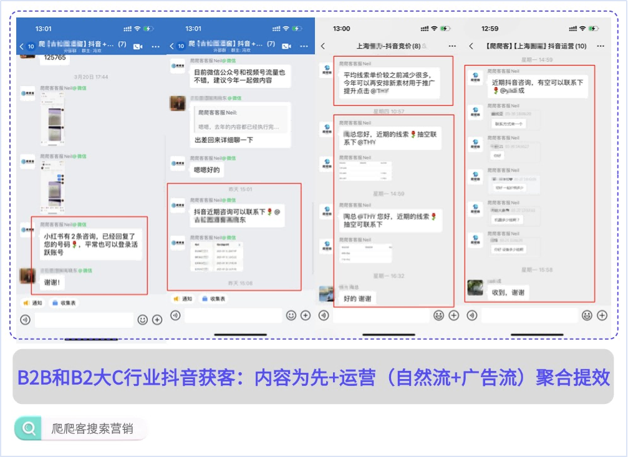The width and height of the screenshot is (628, 457).
Task: Select message "平均线索单价较之前减少很多"
Action: click(x=389, y=83)
